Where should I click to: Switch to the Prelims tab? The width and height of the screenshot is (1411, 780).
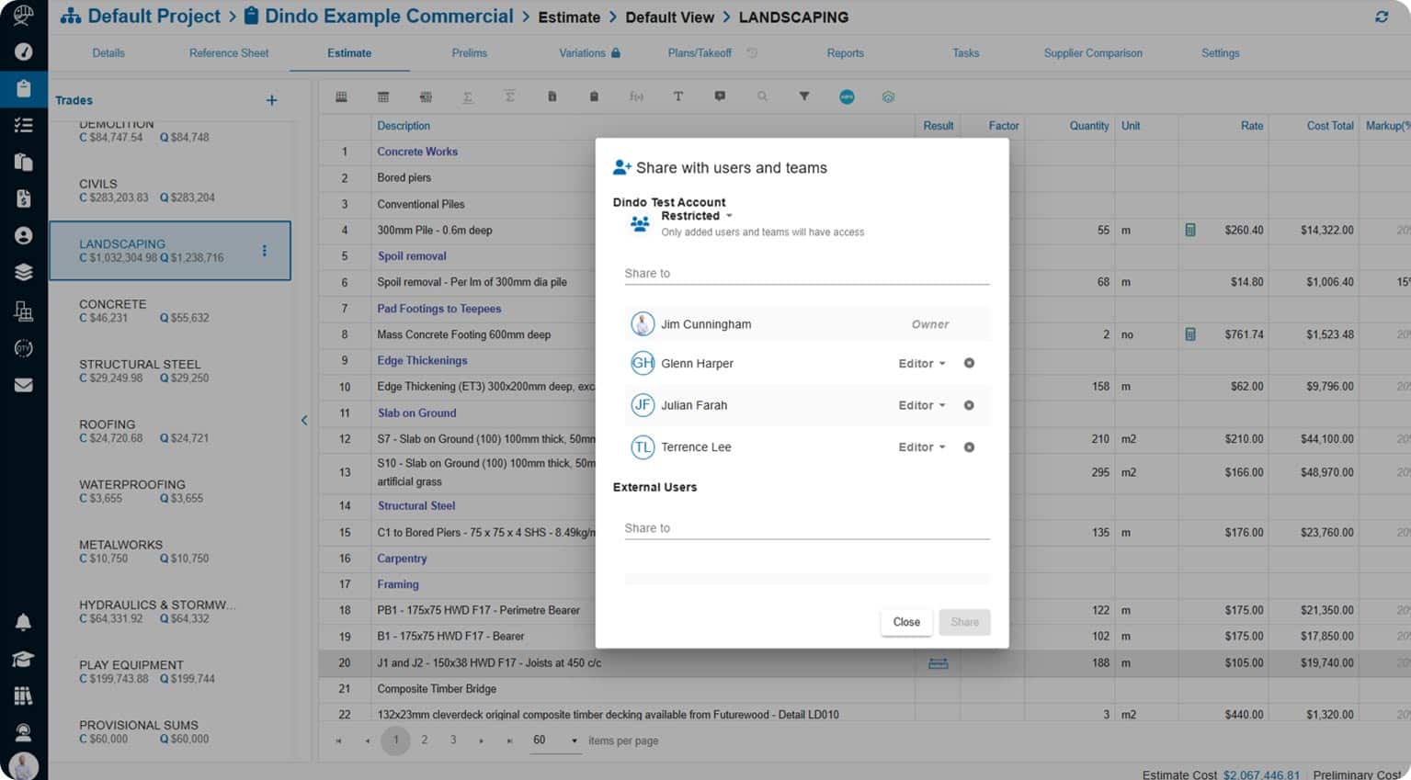tap(469, 52)
